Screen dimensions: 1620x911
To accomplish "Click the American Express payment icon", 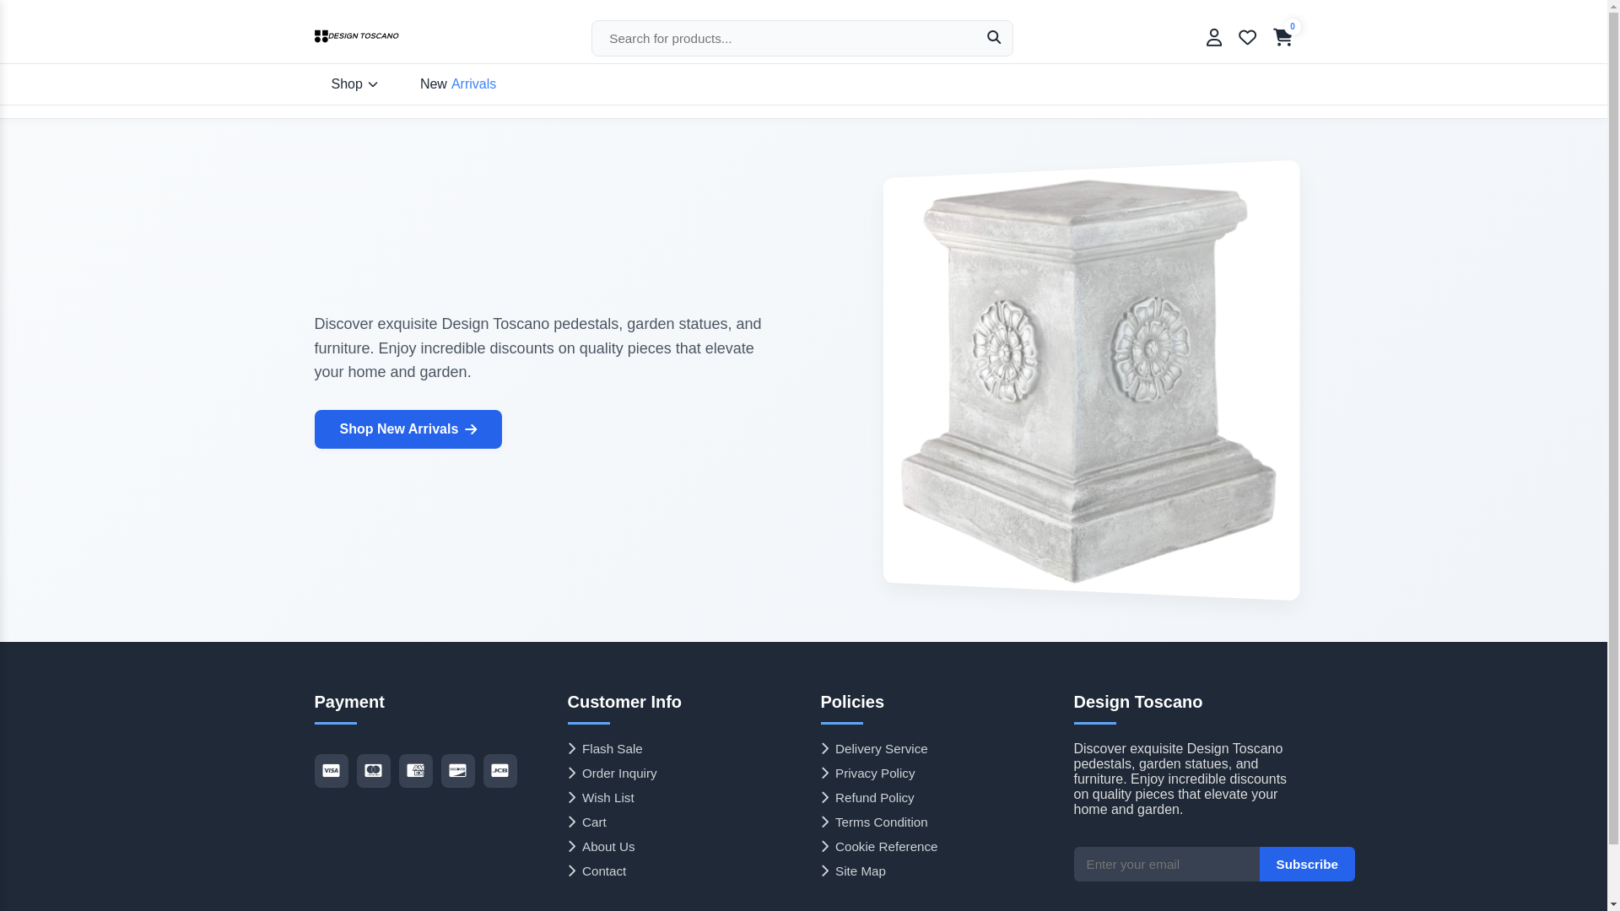I will pos(415,771).
